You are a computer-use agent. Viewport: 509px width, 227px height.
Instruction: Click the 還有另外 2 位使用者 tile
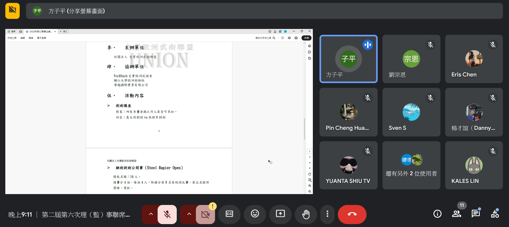tap(411, 165)
